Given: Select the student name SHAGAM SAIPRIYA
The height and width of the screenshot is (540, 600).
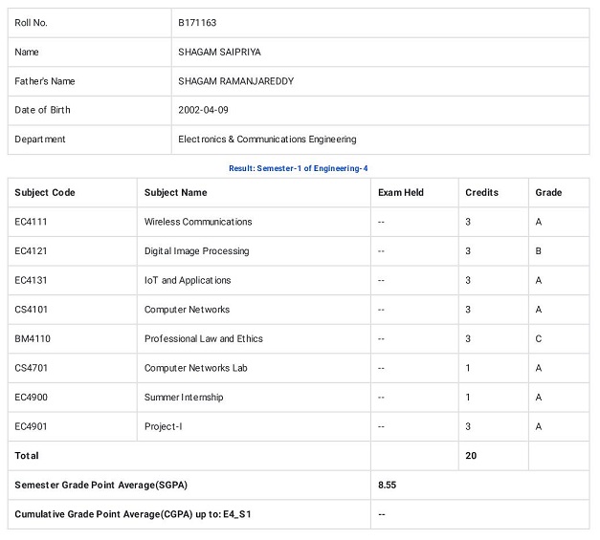Looking at the screenshot, I should coord(219,52).
